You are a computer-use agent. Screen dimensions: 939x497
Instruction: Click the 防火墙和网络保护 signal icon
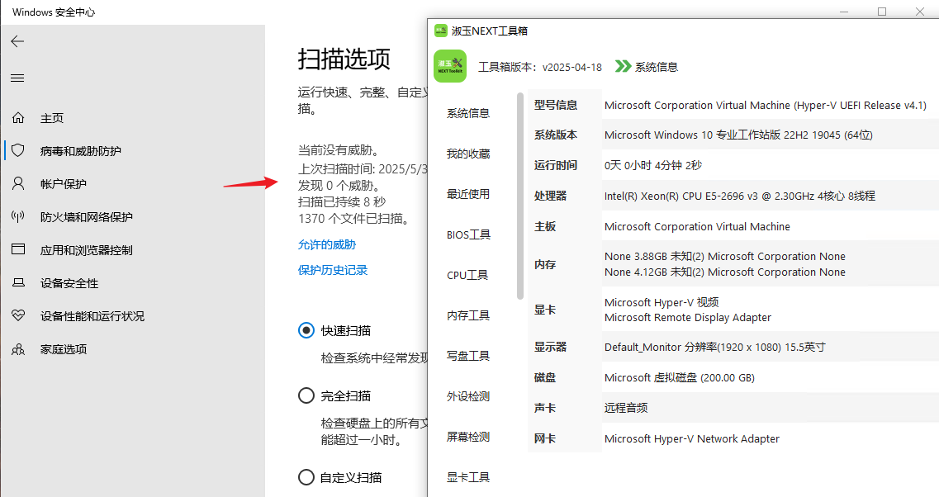pos(18,217)
